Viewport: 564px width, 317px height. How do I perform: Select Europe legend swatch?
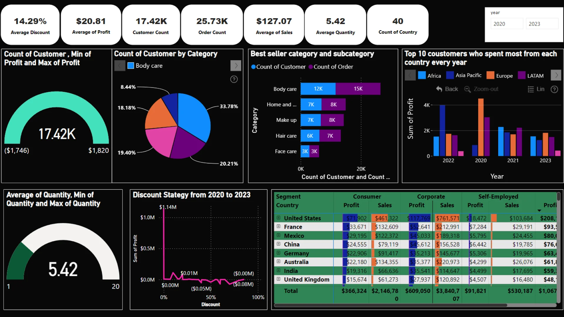pyautogui.click(x=490, y=75)
